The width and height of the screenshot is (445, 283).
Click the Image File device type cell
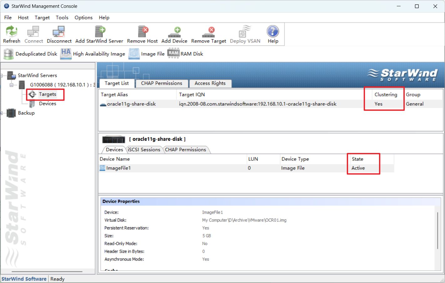click(x=293, y=168)
